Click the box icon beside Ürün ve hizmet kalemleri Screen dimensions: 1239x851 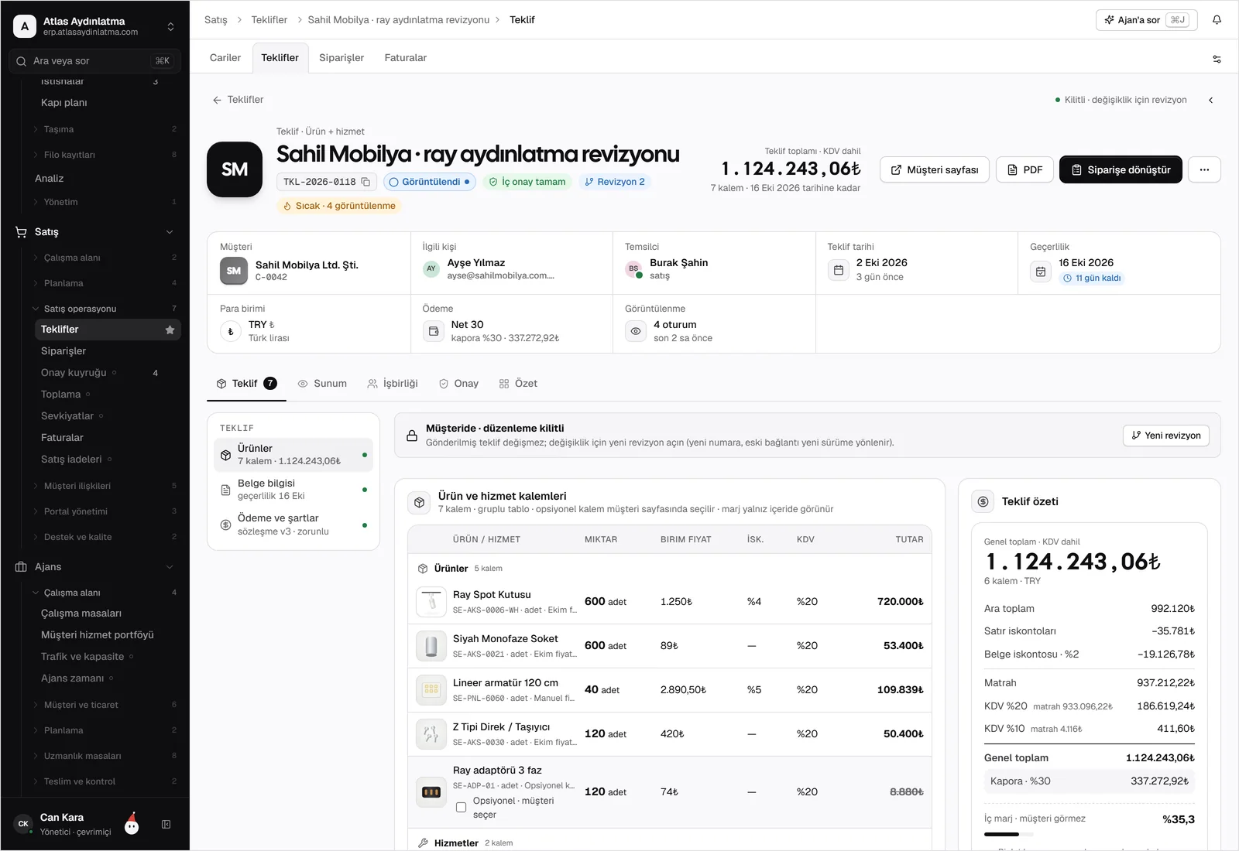click(419, 502)
